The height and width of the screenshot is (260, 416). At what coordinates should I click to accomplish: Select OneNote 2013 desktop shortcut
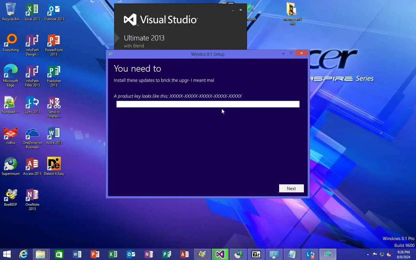(x=32, y=199)
